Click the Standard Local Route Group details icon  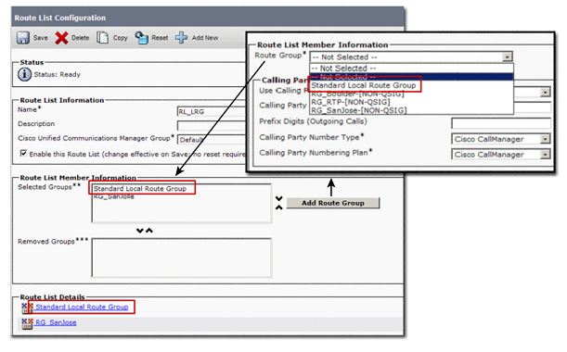pyautogui.click(x=27, y=308)
